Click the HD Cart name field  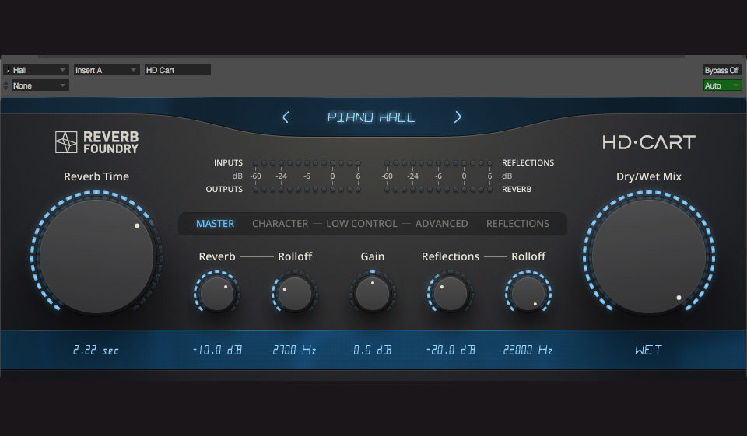177,70
